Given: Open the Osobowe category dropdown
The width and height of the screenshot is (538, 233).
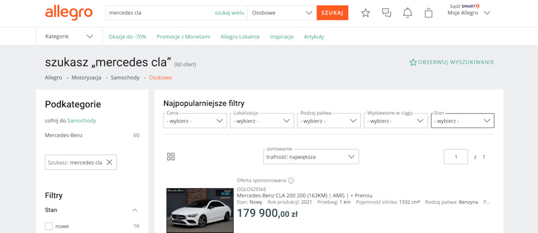Looking at the screenshot, I should pos(282,13).
